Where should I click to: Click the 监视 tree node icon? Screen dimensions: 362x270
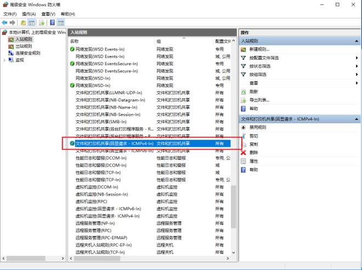11,60
